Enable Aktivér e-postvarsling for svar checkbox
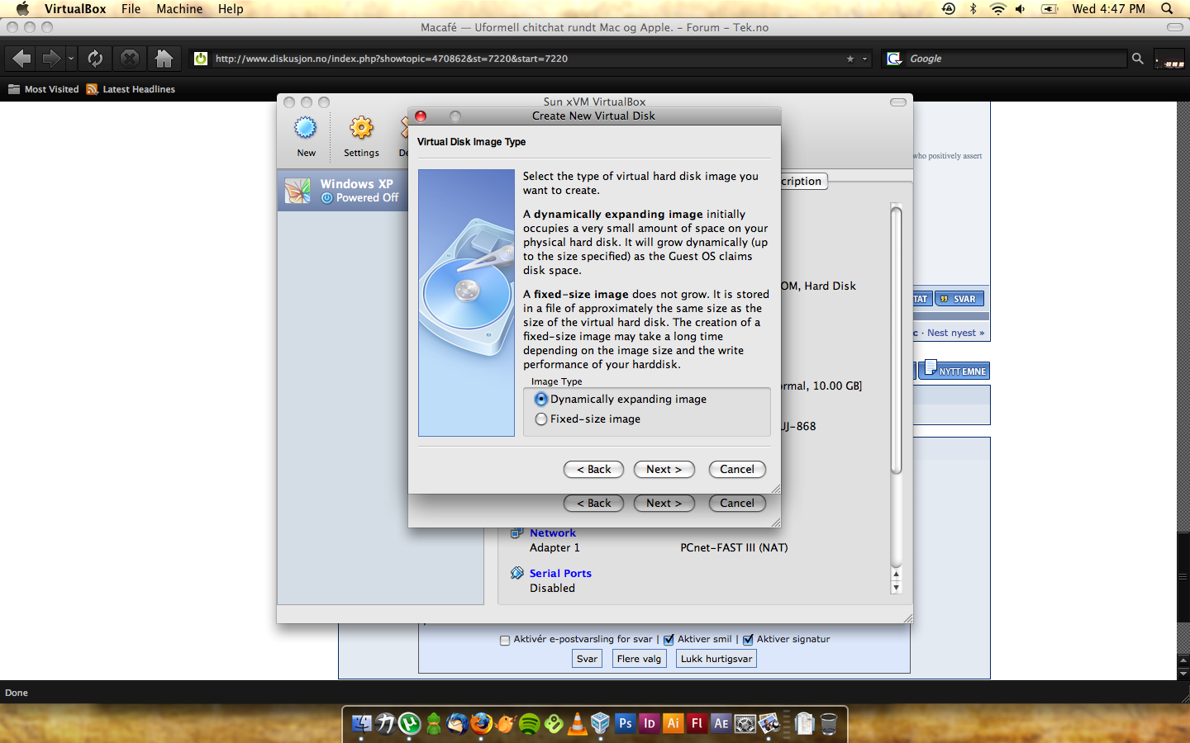1190x743 pixels. 505,640
